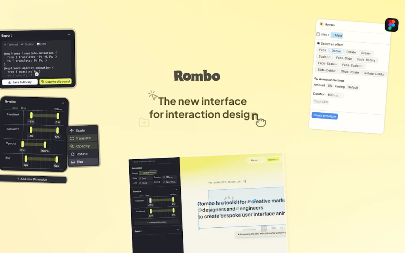Viewport: 405px width, 253px height.
Task: Collapse the Timeline panel via its chevron
Action: [x=63, y=103]
